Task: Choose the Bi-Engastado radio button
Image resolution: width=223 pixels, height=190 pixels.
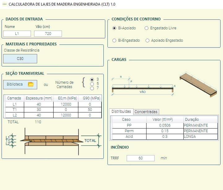Action: pos(114,40)
